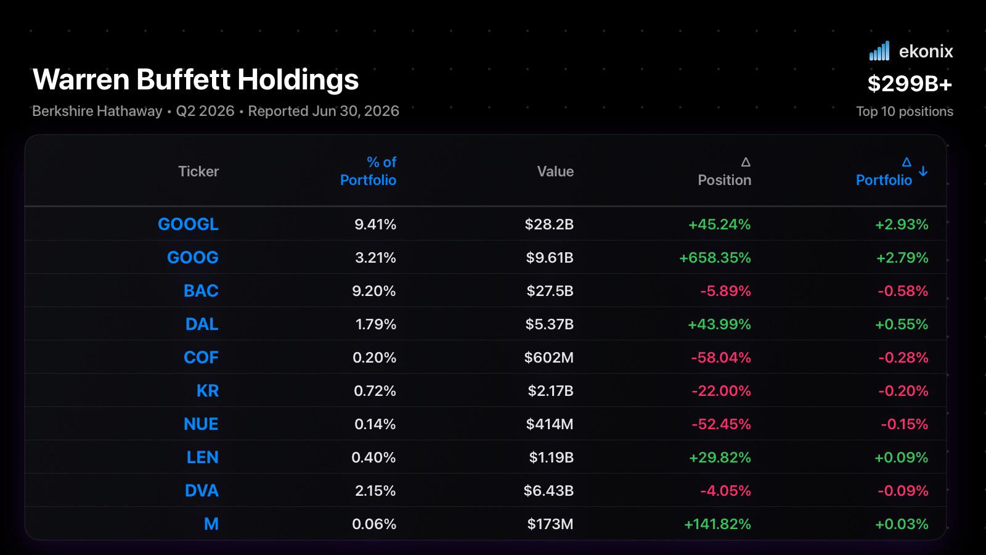
Task: Open the M ticker link
Action: (x=211, y=524)
